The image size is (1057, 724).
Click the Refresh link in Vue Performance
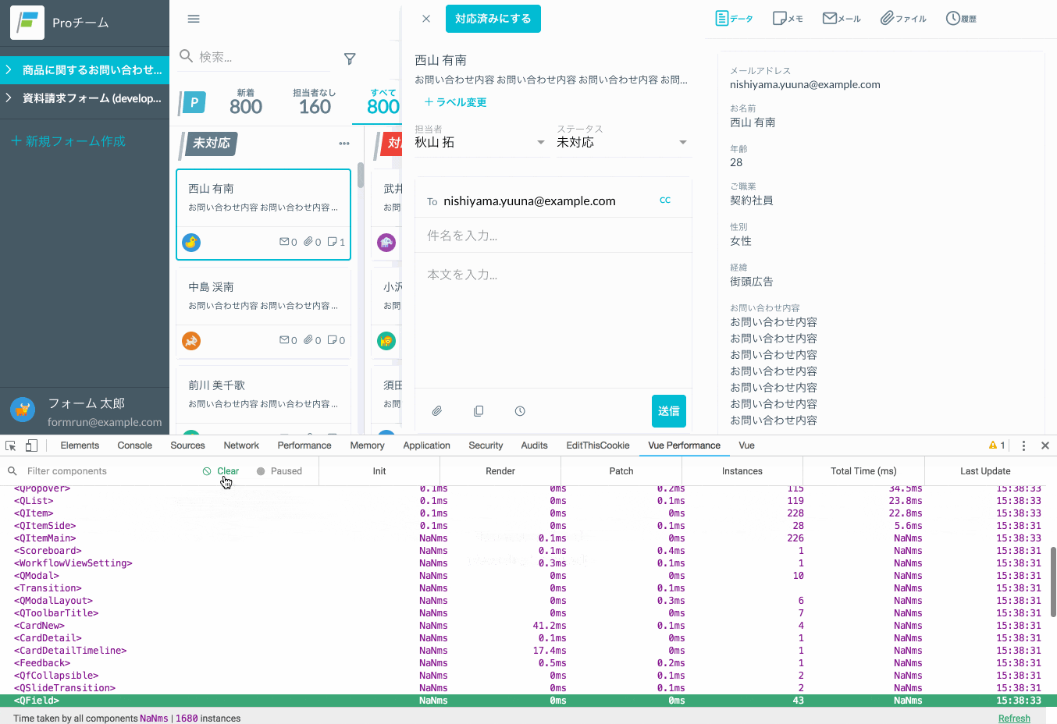click(x=1014, y=718)
